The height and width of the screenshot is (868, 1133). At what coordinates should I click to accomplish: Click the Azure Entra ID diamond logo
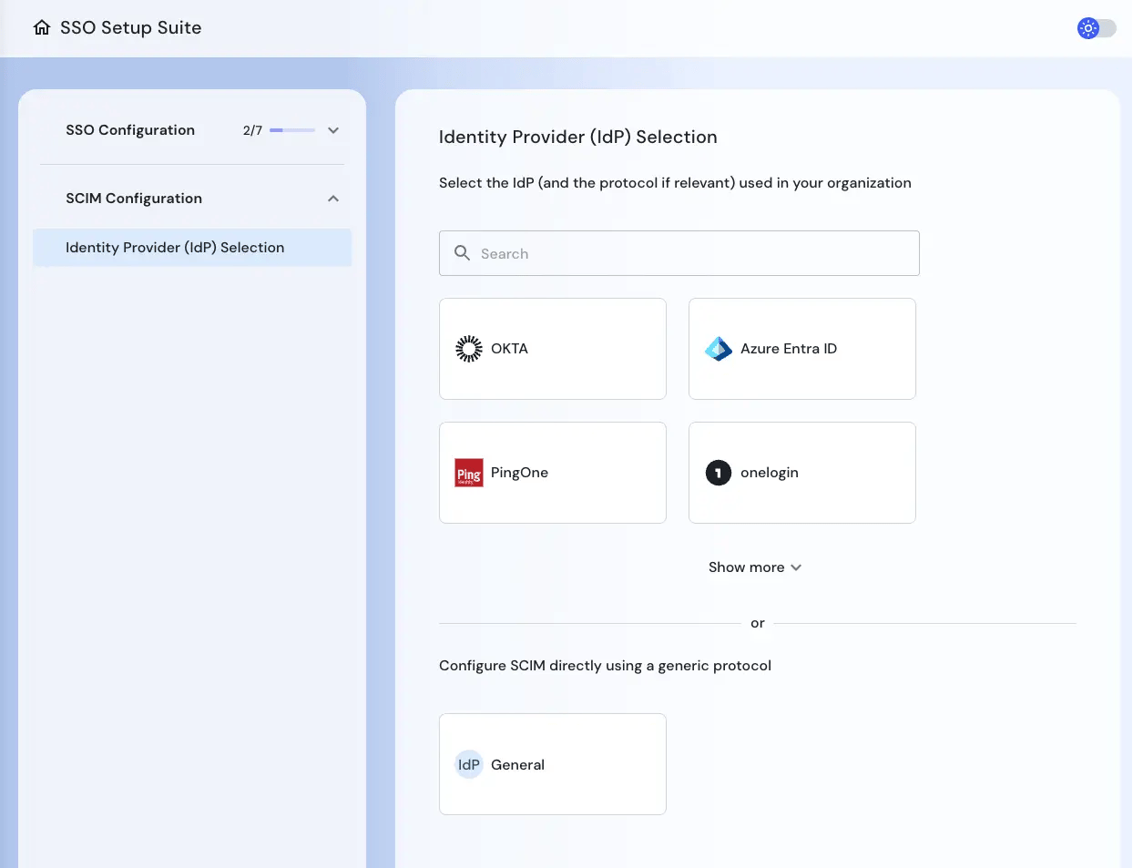719,349
